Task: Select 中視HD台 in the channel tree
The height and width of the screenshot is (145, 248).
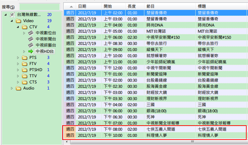Action: 44,51
